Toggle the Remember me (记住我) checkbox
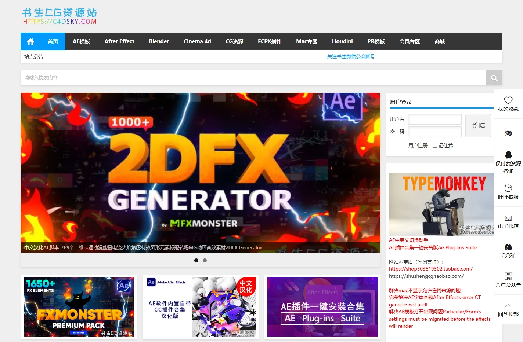The width and height of the screenshot is (523, 342). pyautogui.click(x=435, y=146)
